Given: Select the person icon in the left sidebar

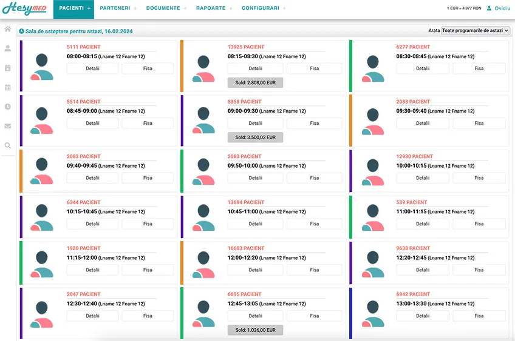Looking at the screenshot, I should point(7,48).
